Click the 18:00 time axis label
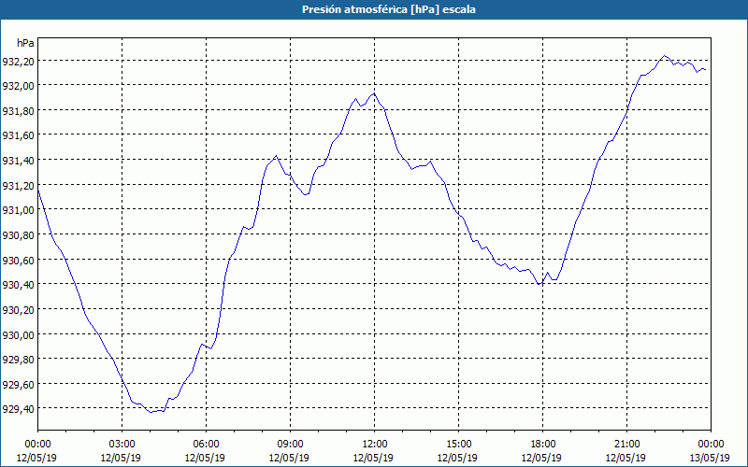This screenshot has width=748, height=467. (543, 445)
